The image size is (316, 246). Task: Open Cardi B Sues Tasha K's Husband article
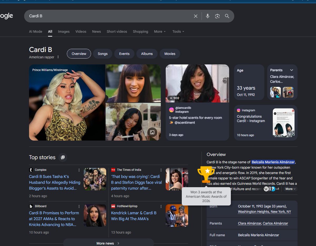tap(55, 182)
